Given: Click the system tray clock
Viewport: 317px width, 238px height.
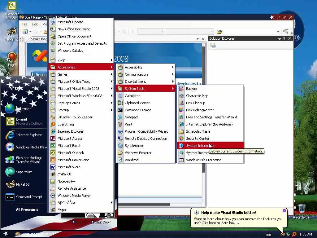Looking at the screenshot, I should (x=306, y=234).
